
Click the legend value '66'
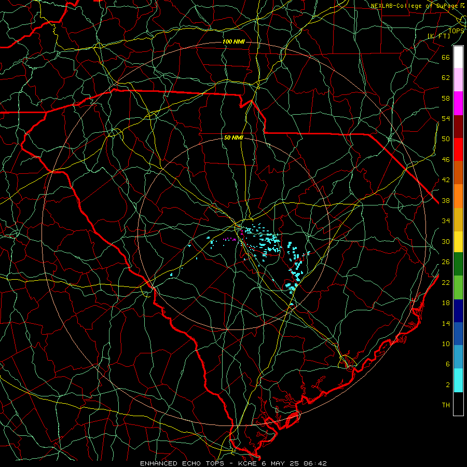click(x=446, y=57)
